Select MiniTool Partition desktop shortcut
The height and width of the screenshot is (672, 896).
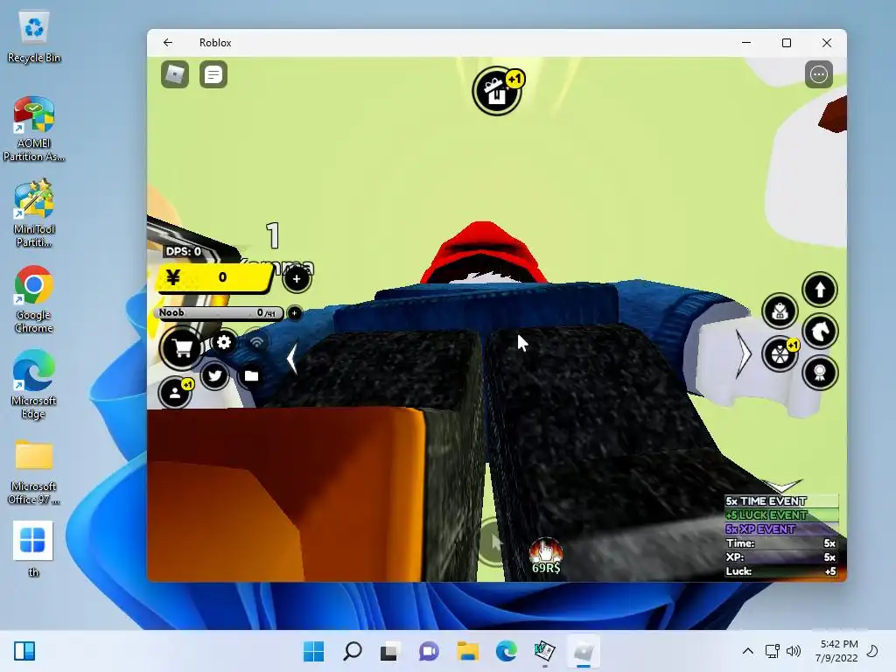(x=34, y=214)
